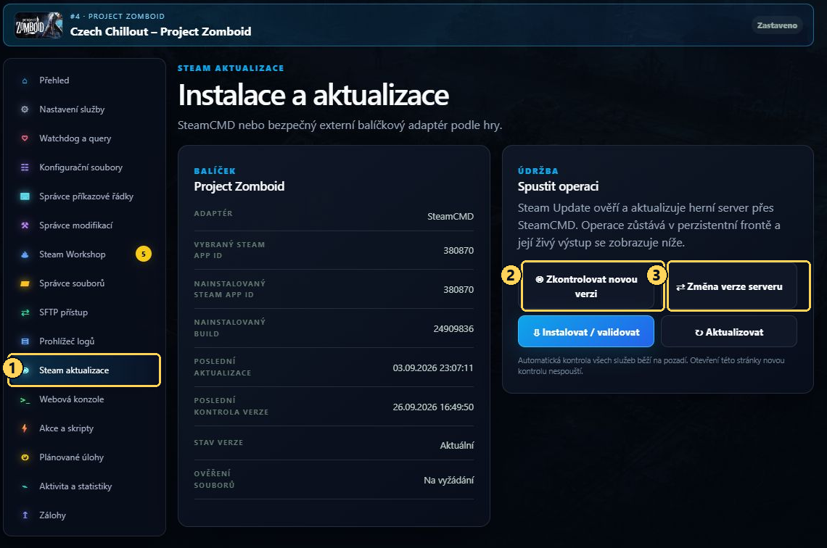This screenshot has height=548, width=827.
Task: Click the lightning icon for Akce a skripty
Action: tap(24, 428)
